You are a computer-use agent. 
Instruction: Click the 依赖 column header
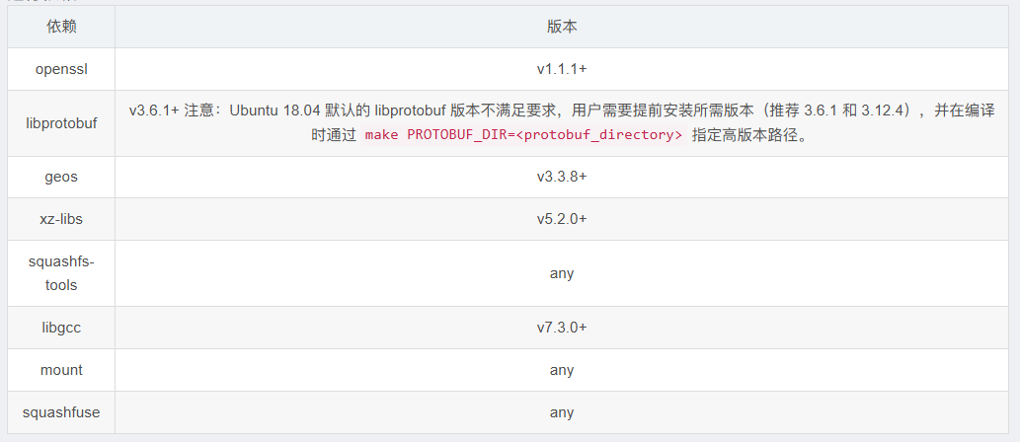pyautogui.click(x=61, y=27)
